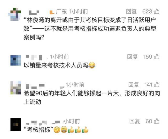Reply to the 希望90后 comment
This screenshot has height=139, width=168.
pos(134,85)
